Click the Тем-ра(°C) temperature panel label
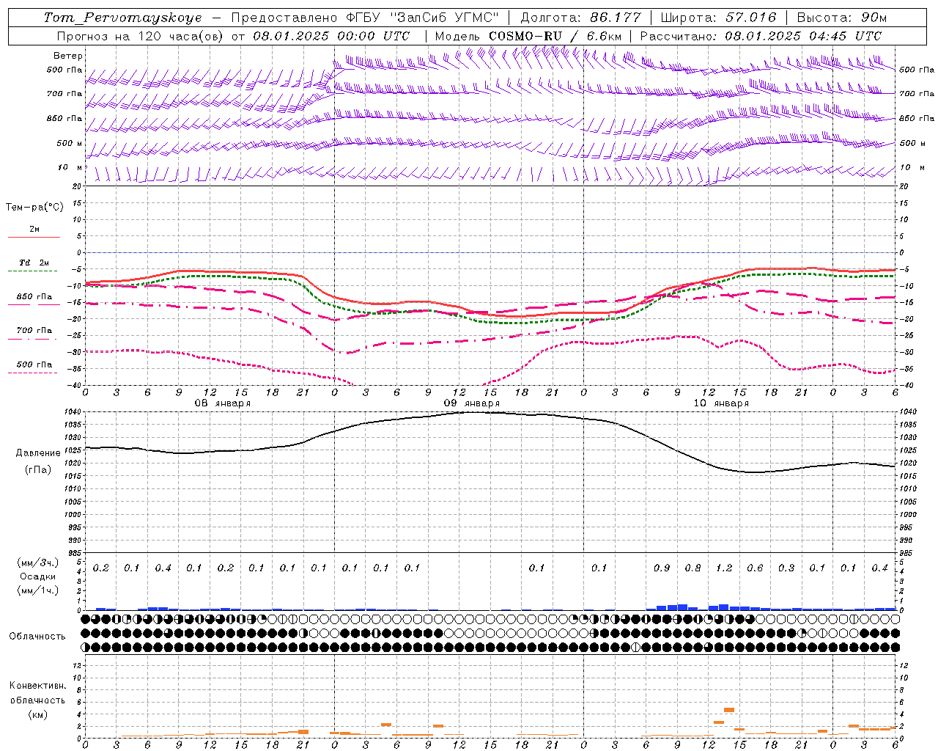 34,208
